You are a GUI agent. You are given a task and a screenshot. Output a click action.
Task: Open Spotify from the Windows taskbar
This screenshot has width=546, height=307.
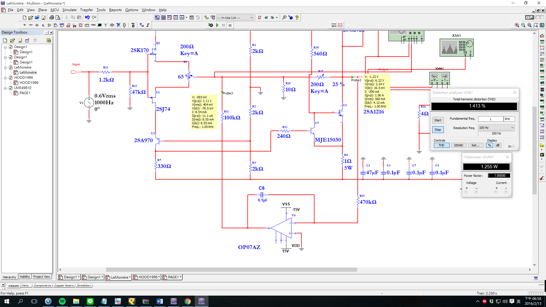coord(62,301)
